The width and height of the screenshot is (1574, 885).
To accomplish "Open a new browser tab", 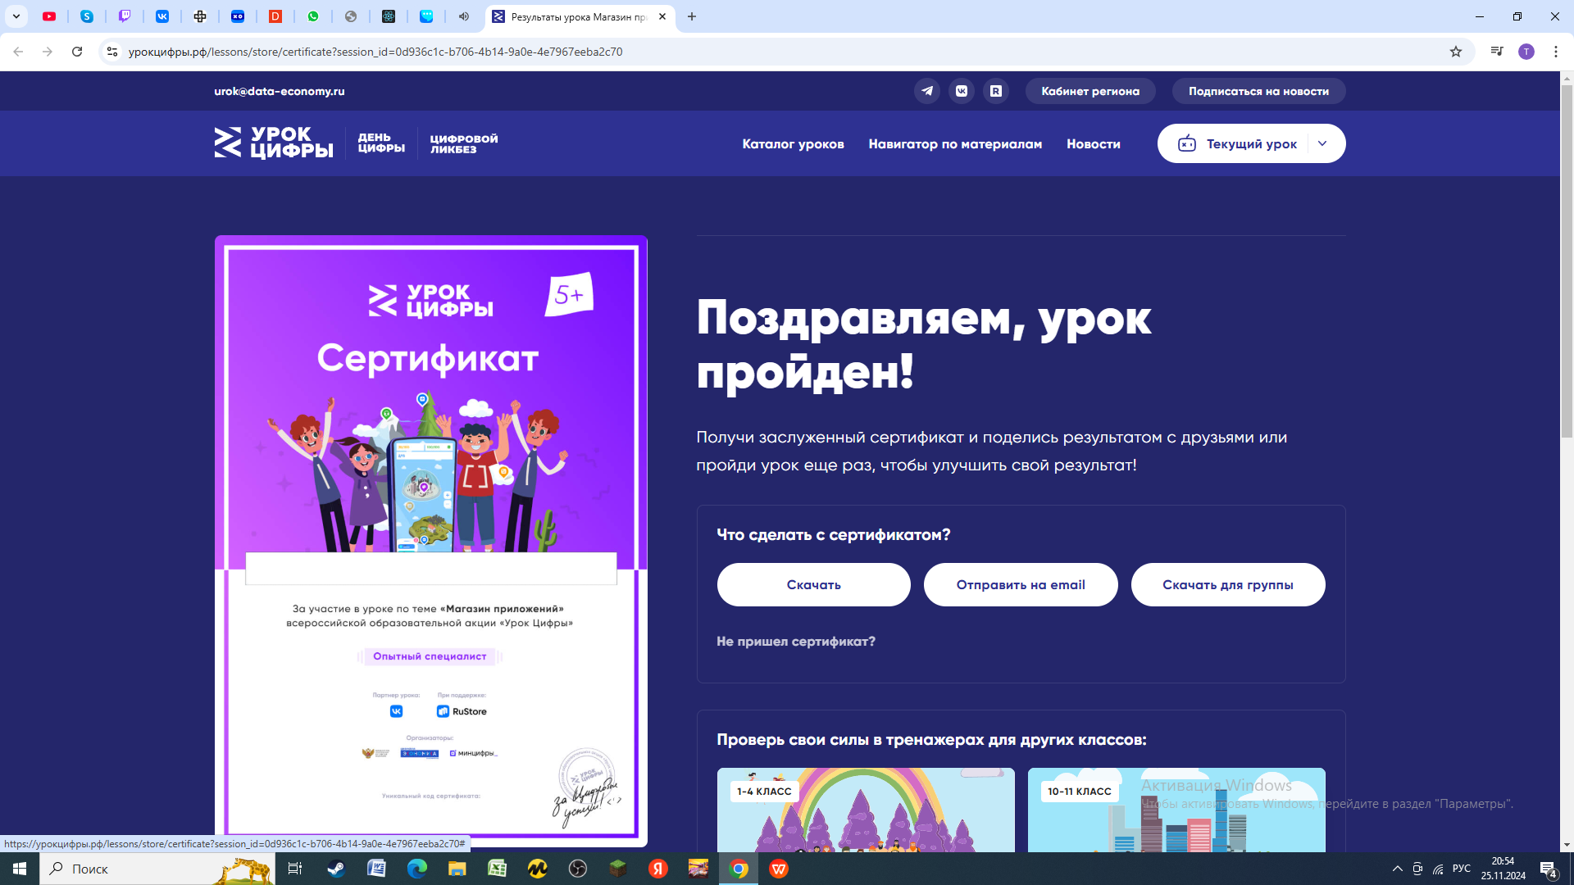I will point(692,16).
